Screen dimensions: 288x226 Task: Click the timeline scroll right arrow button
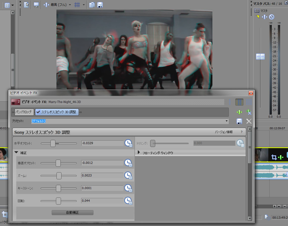[275, 207]
